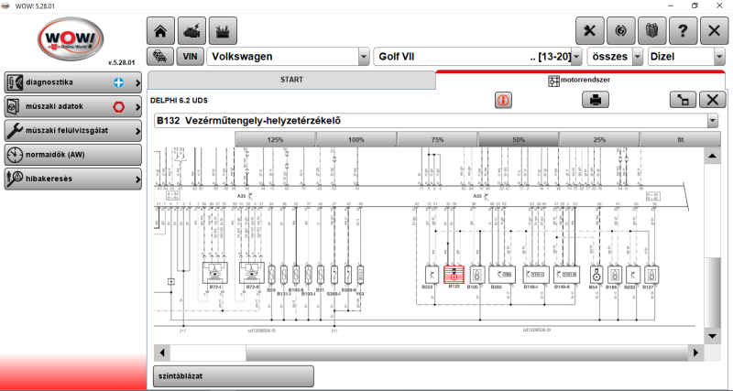This screenshot has height=391, width=733.
Task: Open the gift box icon
Action: point(651,31)
